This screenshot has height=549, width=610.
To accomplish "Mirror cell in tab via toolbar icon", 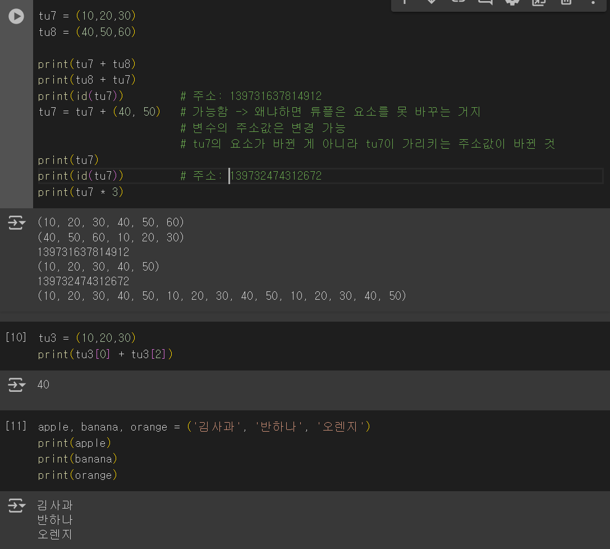I will coord(539,2).
